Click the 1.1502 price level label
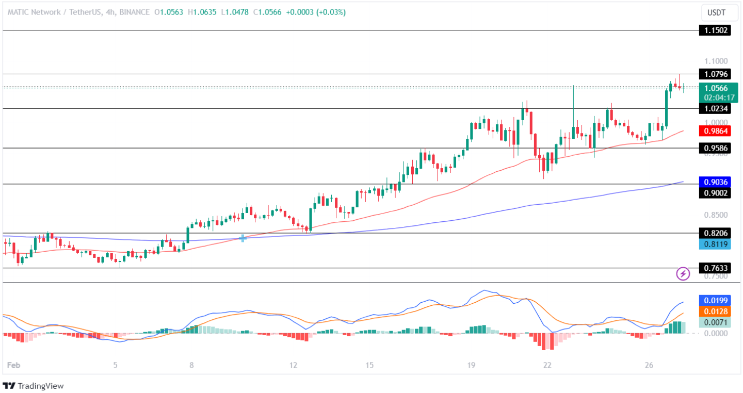The image size is (743, 393). 715,30
